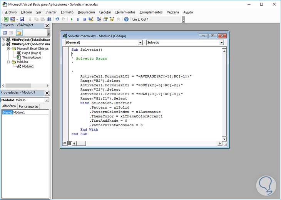
Task: Pause execution with the Break icon
Action: 78,19
